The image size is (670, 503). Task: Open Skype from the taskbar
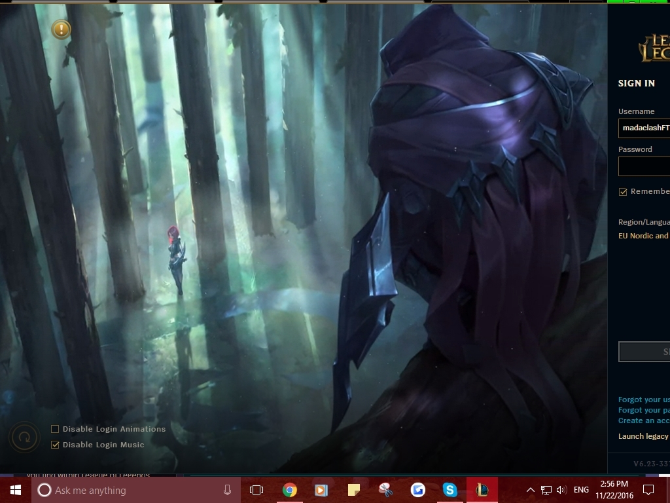pos(450,490)
